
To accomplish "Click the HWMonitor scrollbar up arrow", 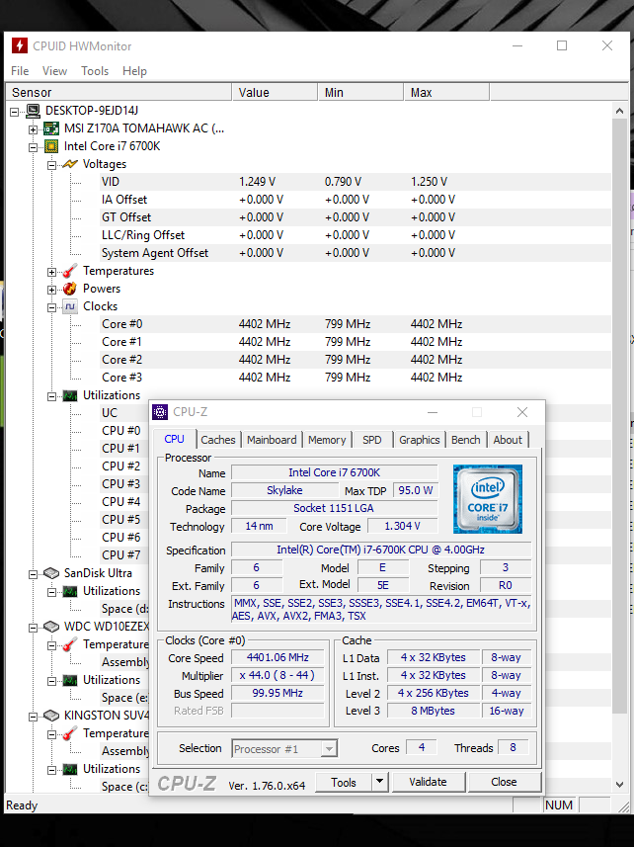I will pyautogui.click(x=619, y=111).
